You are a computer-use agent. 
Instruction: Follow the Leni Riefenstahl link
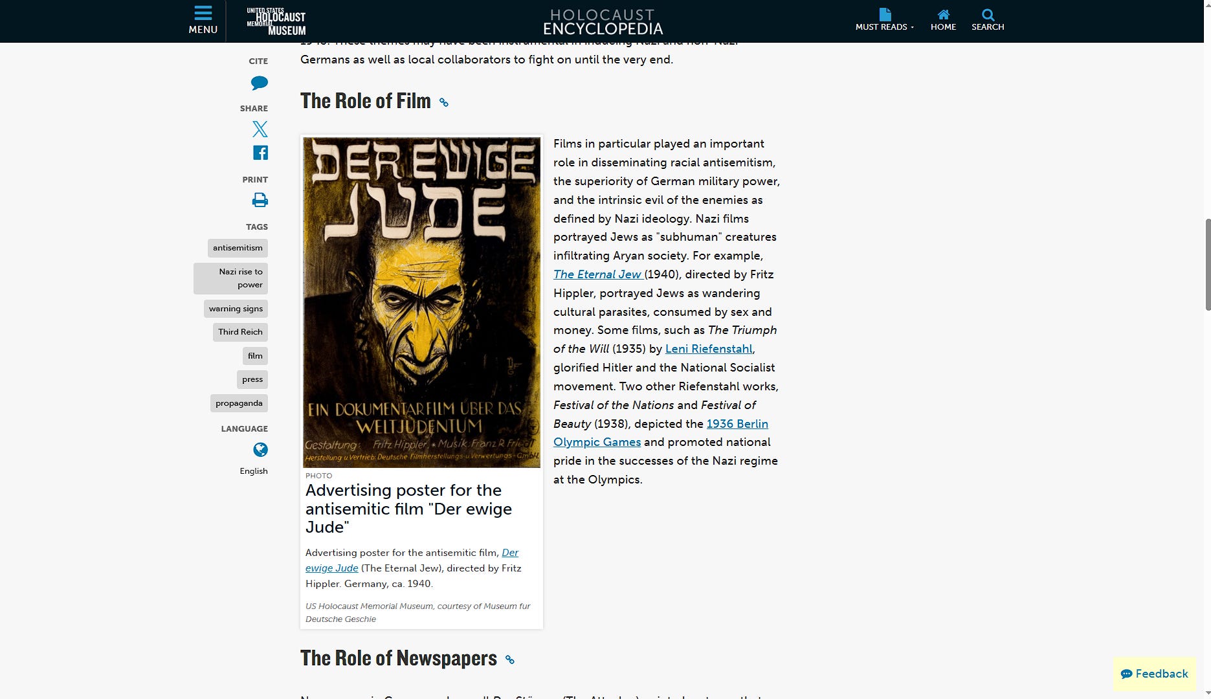(709, 349)
